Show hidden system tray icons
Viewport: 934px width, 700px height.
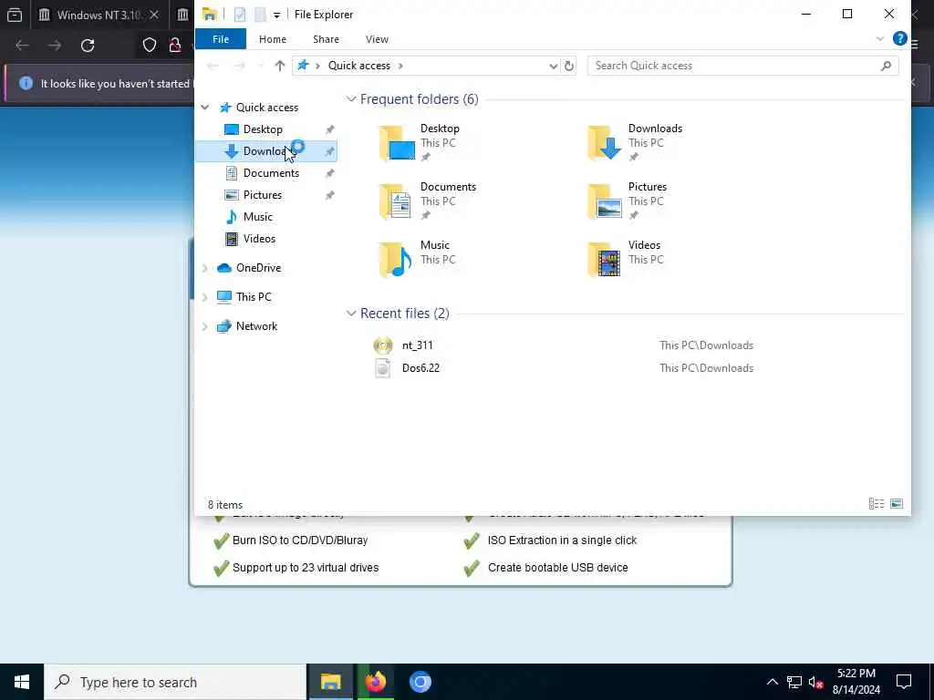[772, 682]
